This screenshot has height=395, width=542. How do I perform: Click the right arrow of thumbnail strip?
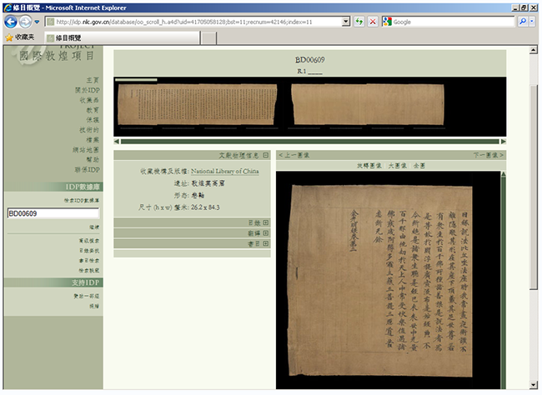click(504, 142)
